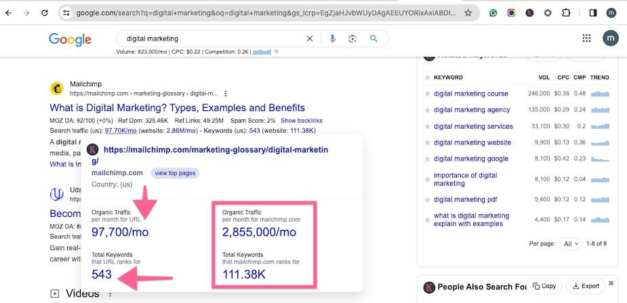
Task: Select all keywords with header star
Action: tap(428, 77)
